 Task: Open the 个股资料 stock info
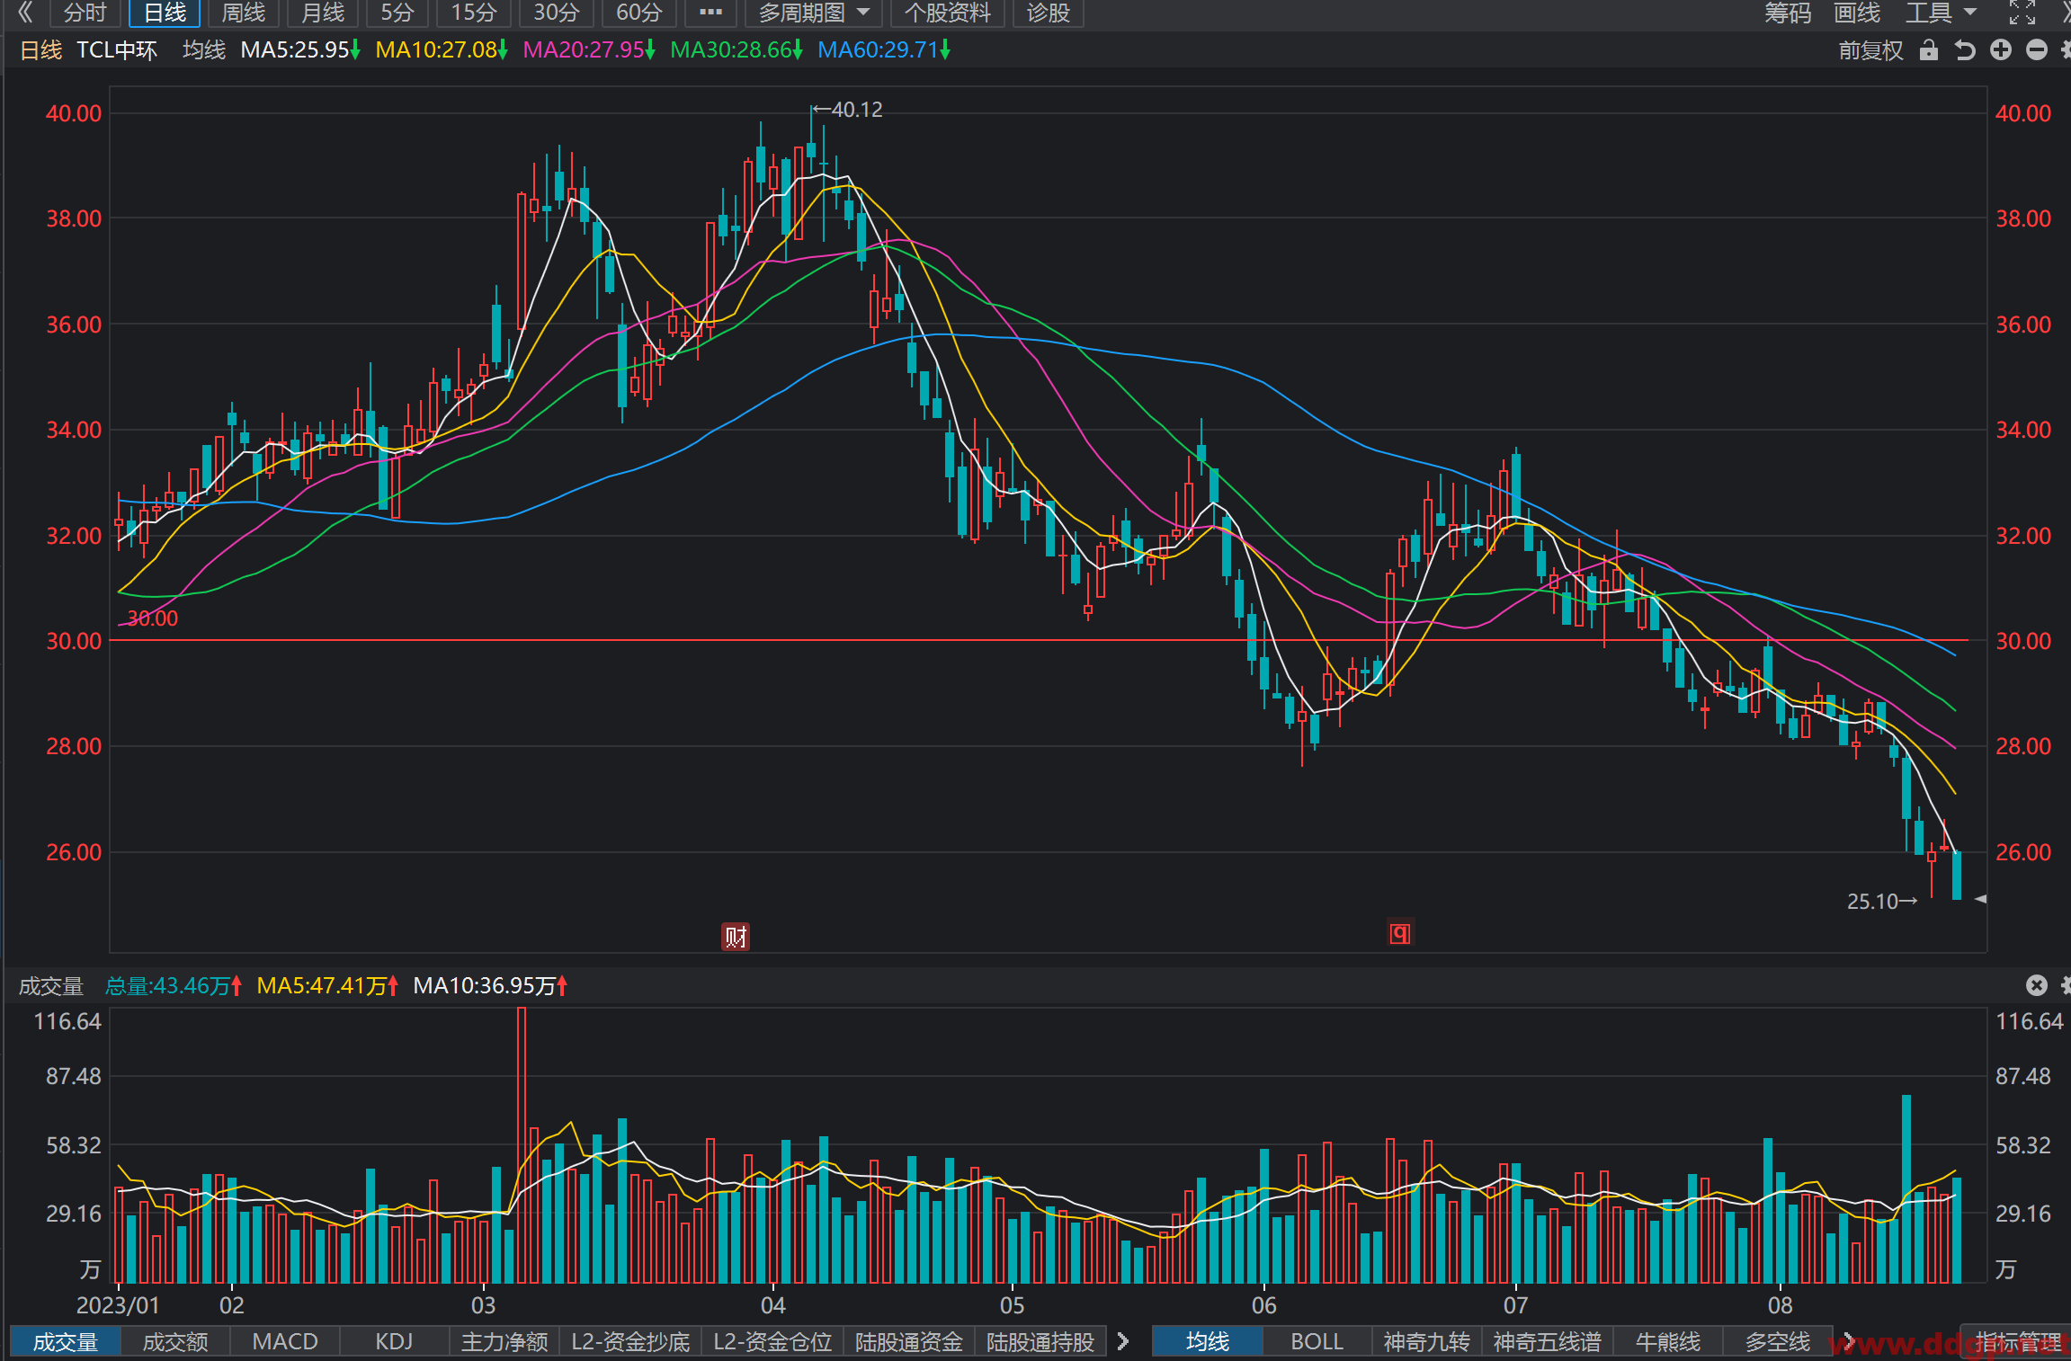point(948,13)
